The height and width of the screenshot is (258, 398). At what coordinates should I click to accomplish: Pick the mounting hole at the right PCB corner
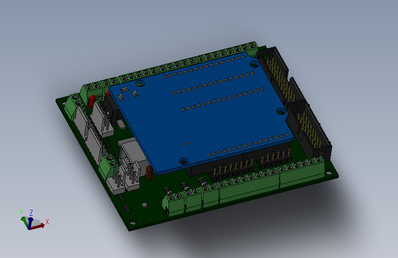tap(328, 173)
